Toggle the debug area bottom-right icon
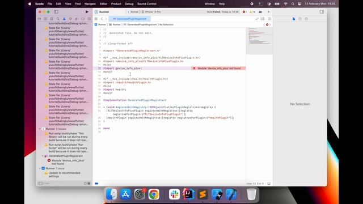Screen dimensions: 363x204 [269, 184]
